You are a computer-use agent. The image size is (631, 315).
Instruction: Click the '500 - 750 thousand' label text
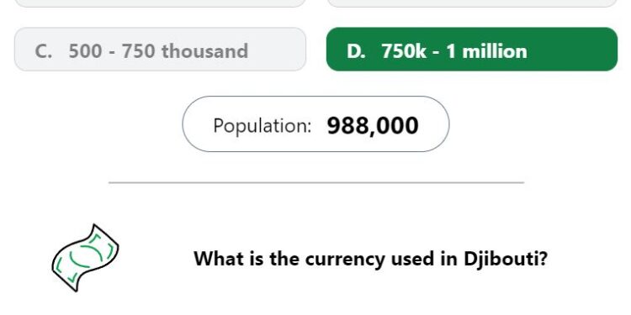tap(158, 51)
